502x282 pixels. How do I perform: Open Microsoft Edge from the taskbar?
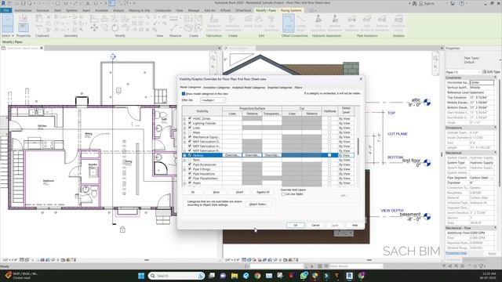pos(246,276)
